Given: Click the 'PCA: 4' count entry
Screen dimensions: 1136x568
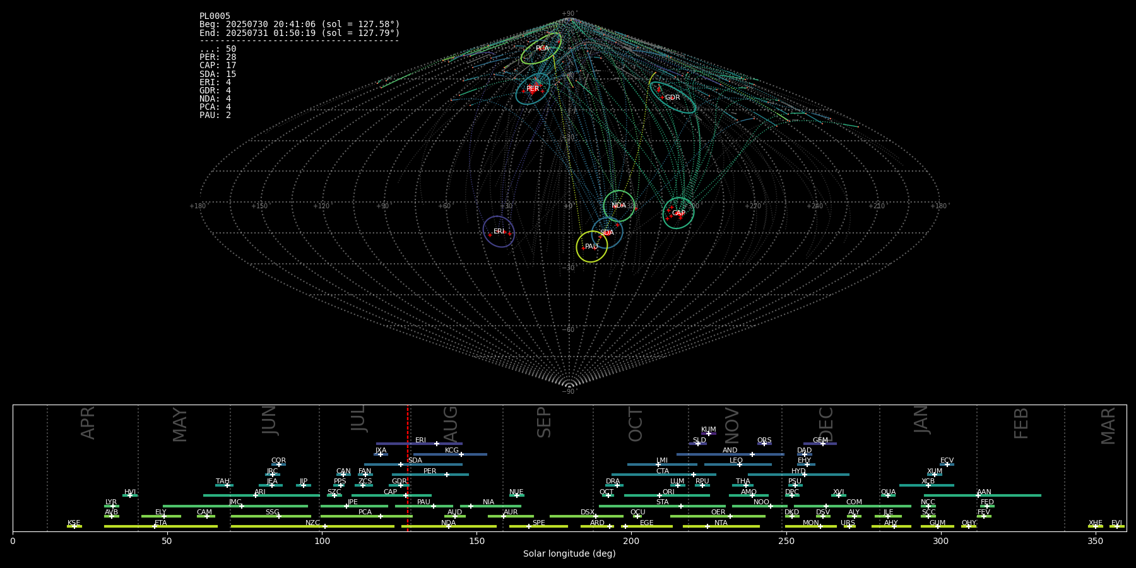Looking at the screenshot, I should 215,107.
